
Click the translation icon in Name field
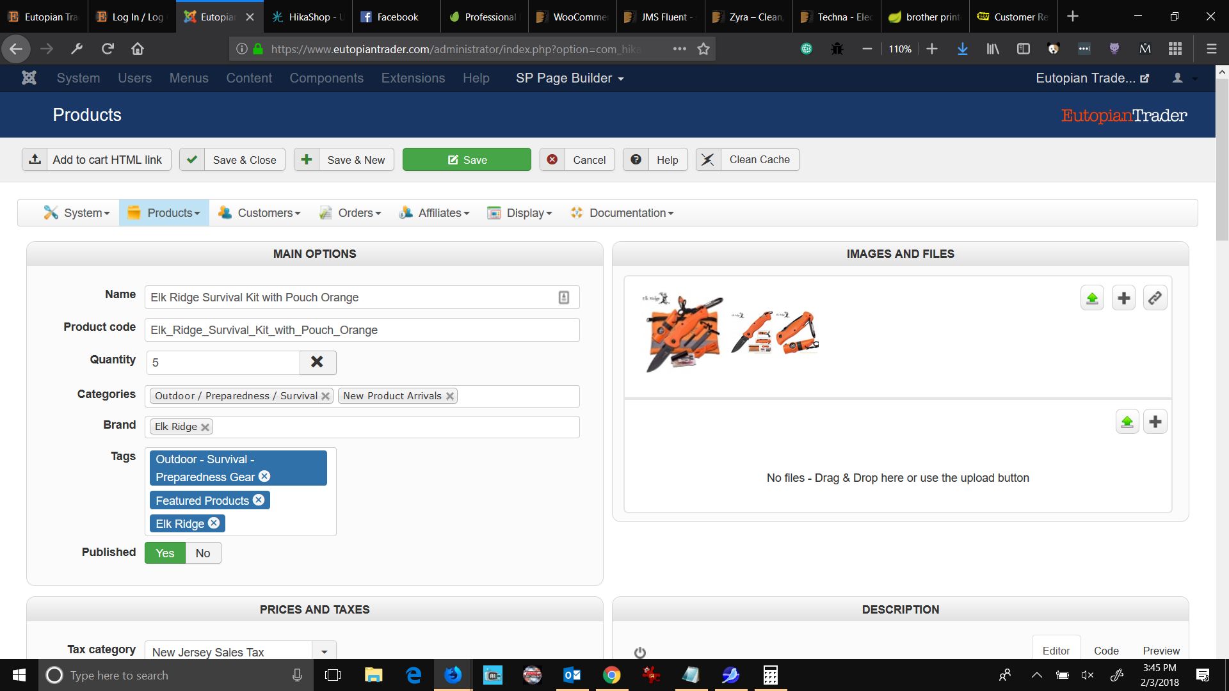tap(563, 298)
